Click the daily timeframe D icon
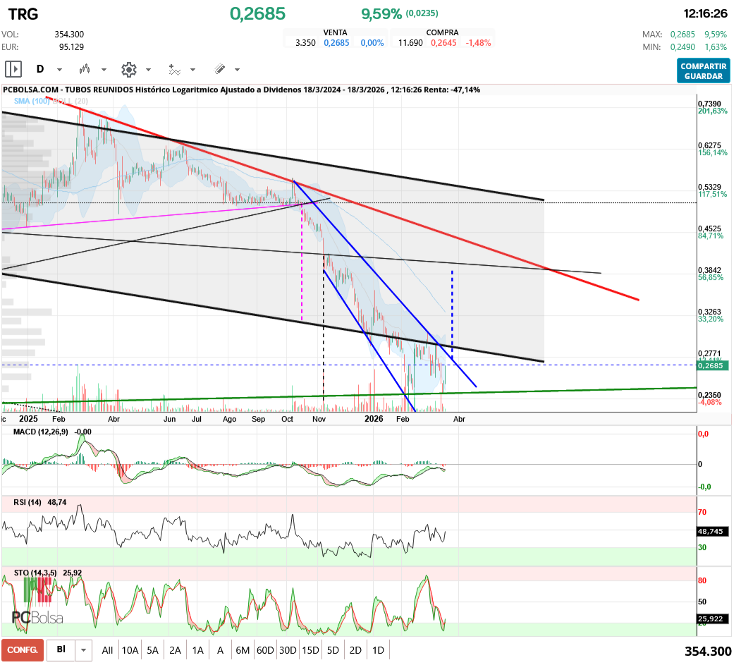 [x=40, y=69]
